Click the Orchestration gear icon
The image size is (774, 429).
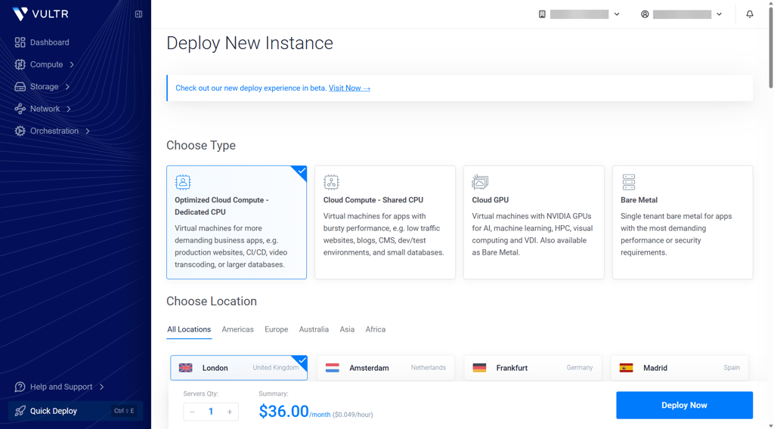[x=20, y=131]
